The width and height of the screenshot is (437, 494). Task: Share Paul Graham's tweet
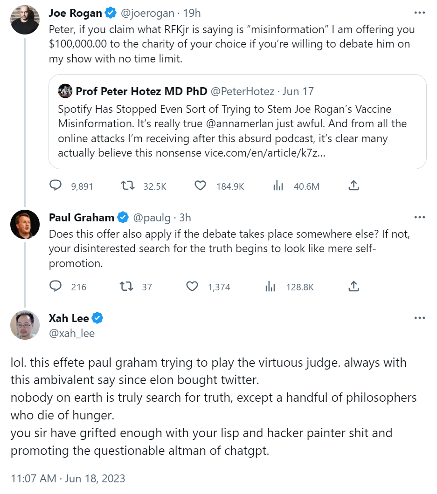pos(354,287)
